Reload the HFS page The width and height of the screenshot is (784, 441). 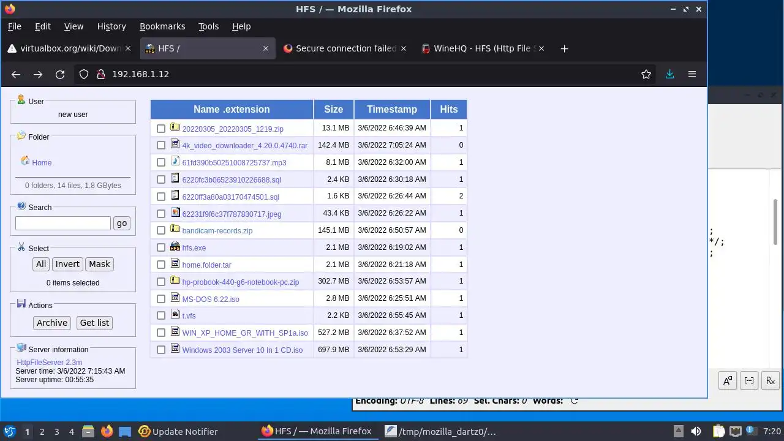click(x=60, y=74)
